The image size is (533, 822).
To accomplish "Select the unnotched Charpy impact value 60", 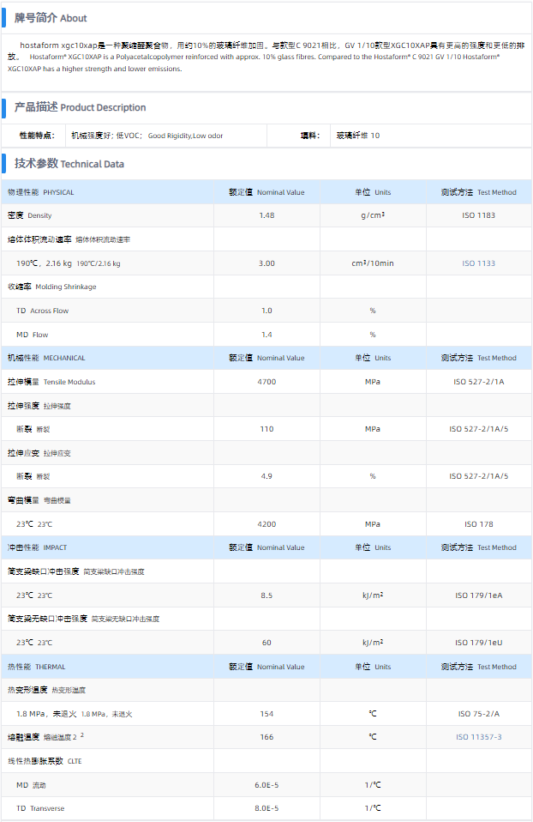I will (266, 643).
